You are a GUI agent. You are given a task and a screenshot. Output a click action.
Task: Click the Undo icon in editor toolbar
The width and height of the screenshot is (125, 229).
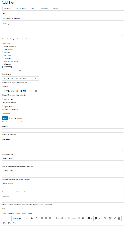coord(4,218)
